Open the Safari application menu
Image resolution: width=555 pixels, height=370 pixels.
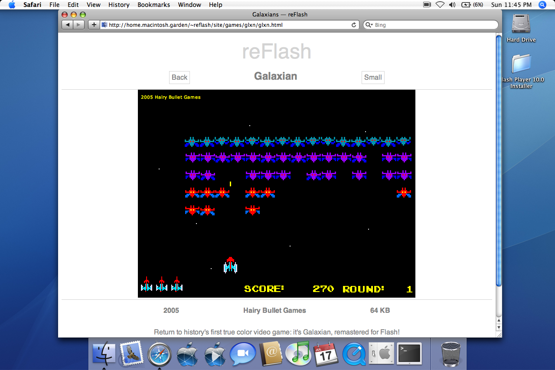pos(33,5)
